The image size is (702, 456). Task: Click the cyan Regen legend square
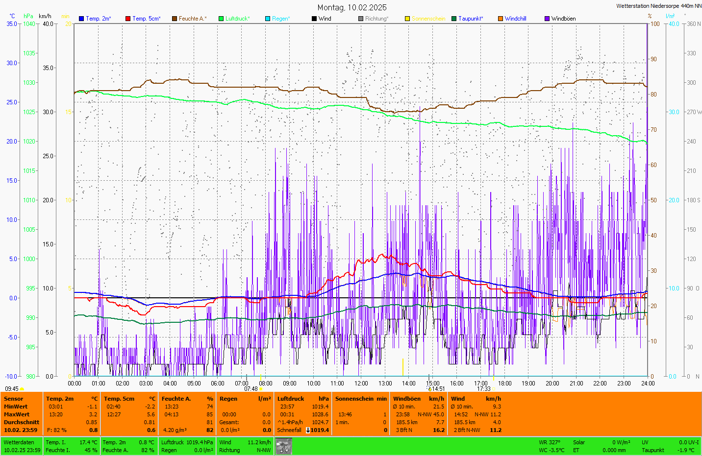268,19
